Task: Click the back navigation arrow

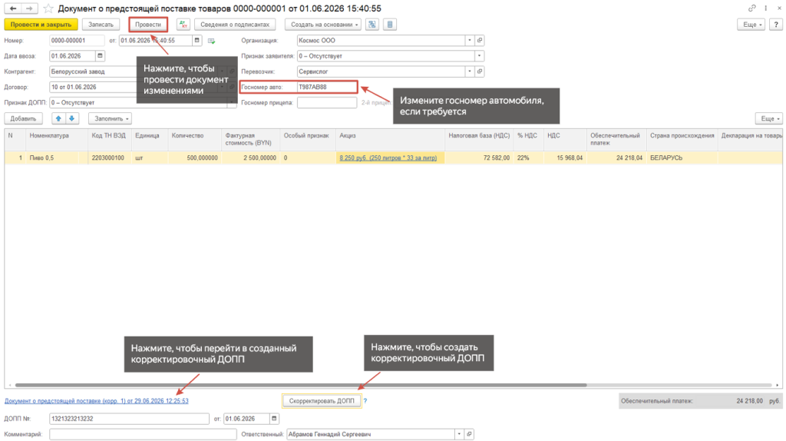Action: 13,8
